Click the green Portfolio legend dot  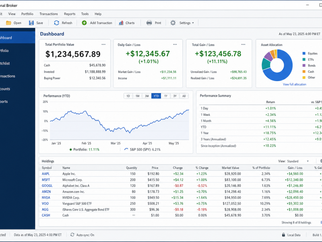click(71, 150)
